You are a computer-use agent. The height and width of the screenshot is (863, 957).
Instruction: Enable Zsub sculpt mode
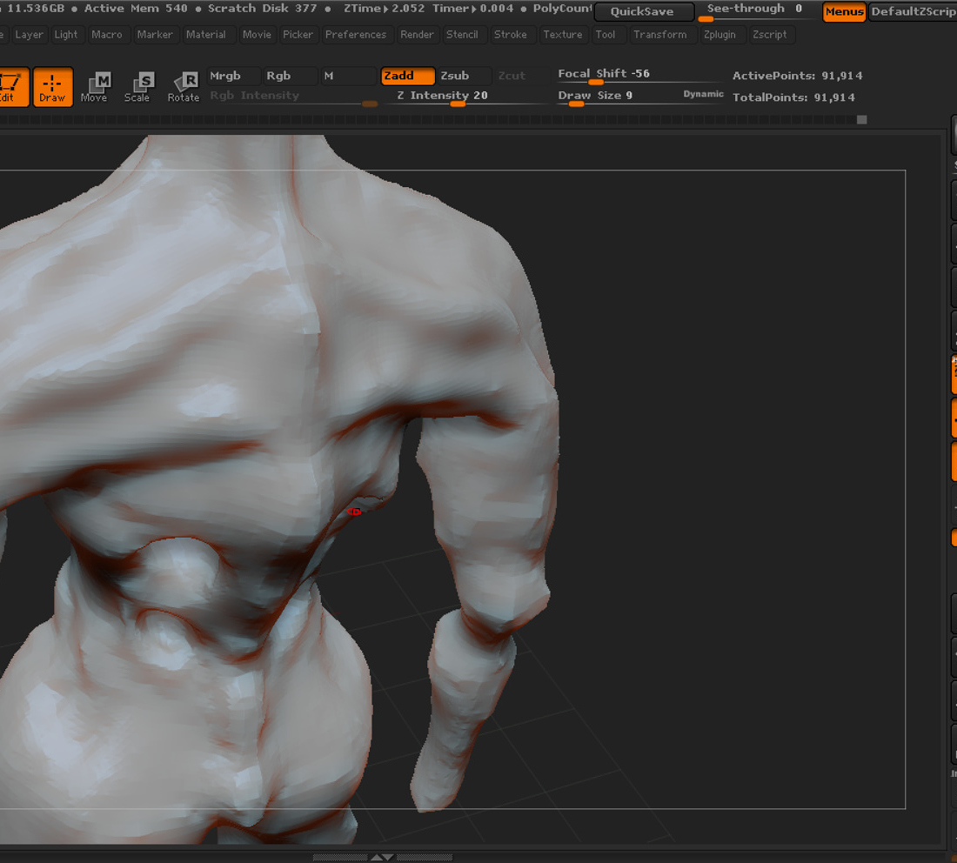pos(464,76)
